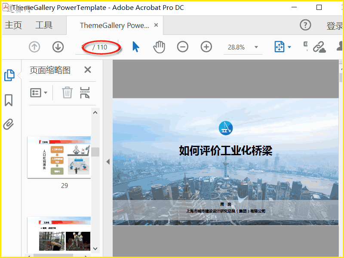Switch to the 主页 tab

(x=13, y=25)
